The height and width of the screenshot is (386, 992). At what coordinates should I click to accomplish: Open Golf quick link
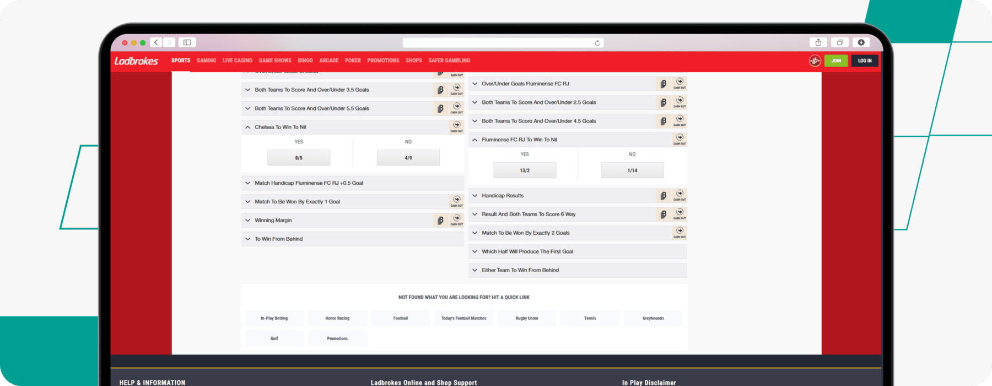274,339
